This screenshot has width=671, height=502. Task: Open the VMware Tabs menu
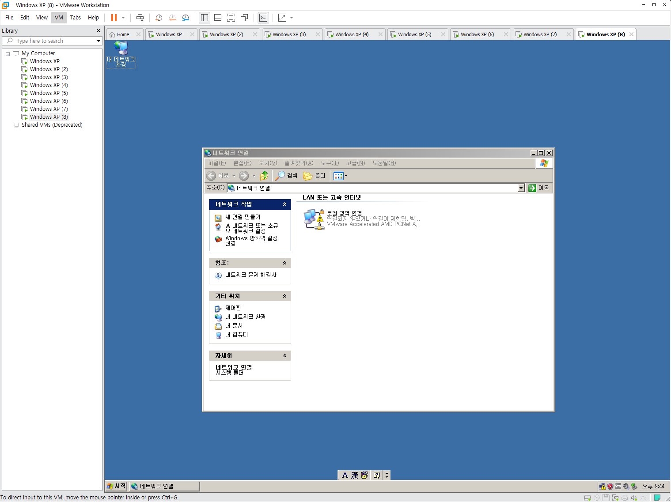76,18
